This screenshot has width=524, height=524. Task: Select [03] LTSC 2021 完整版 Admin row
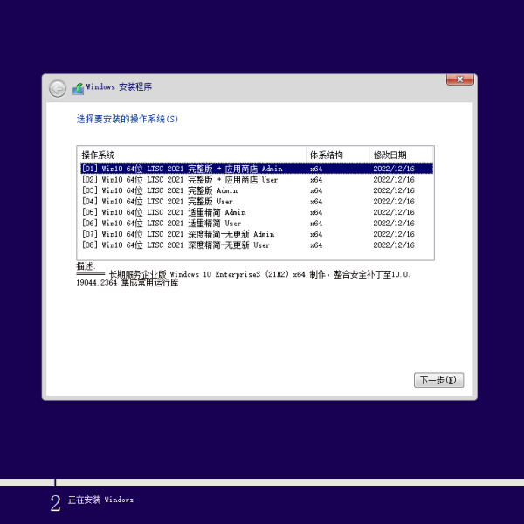[256, 190]
